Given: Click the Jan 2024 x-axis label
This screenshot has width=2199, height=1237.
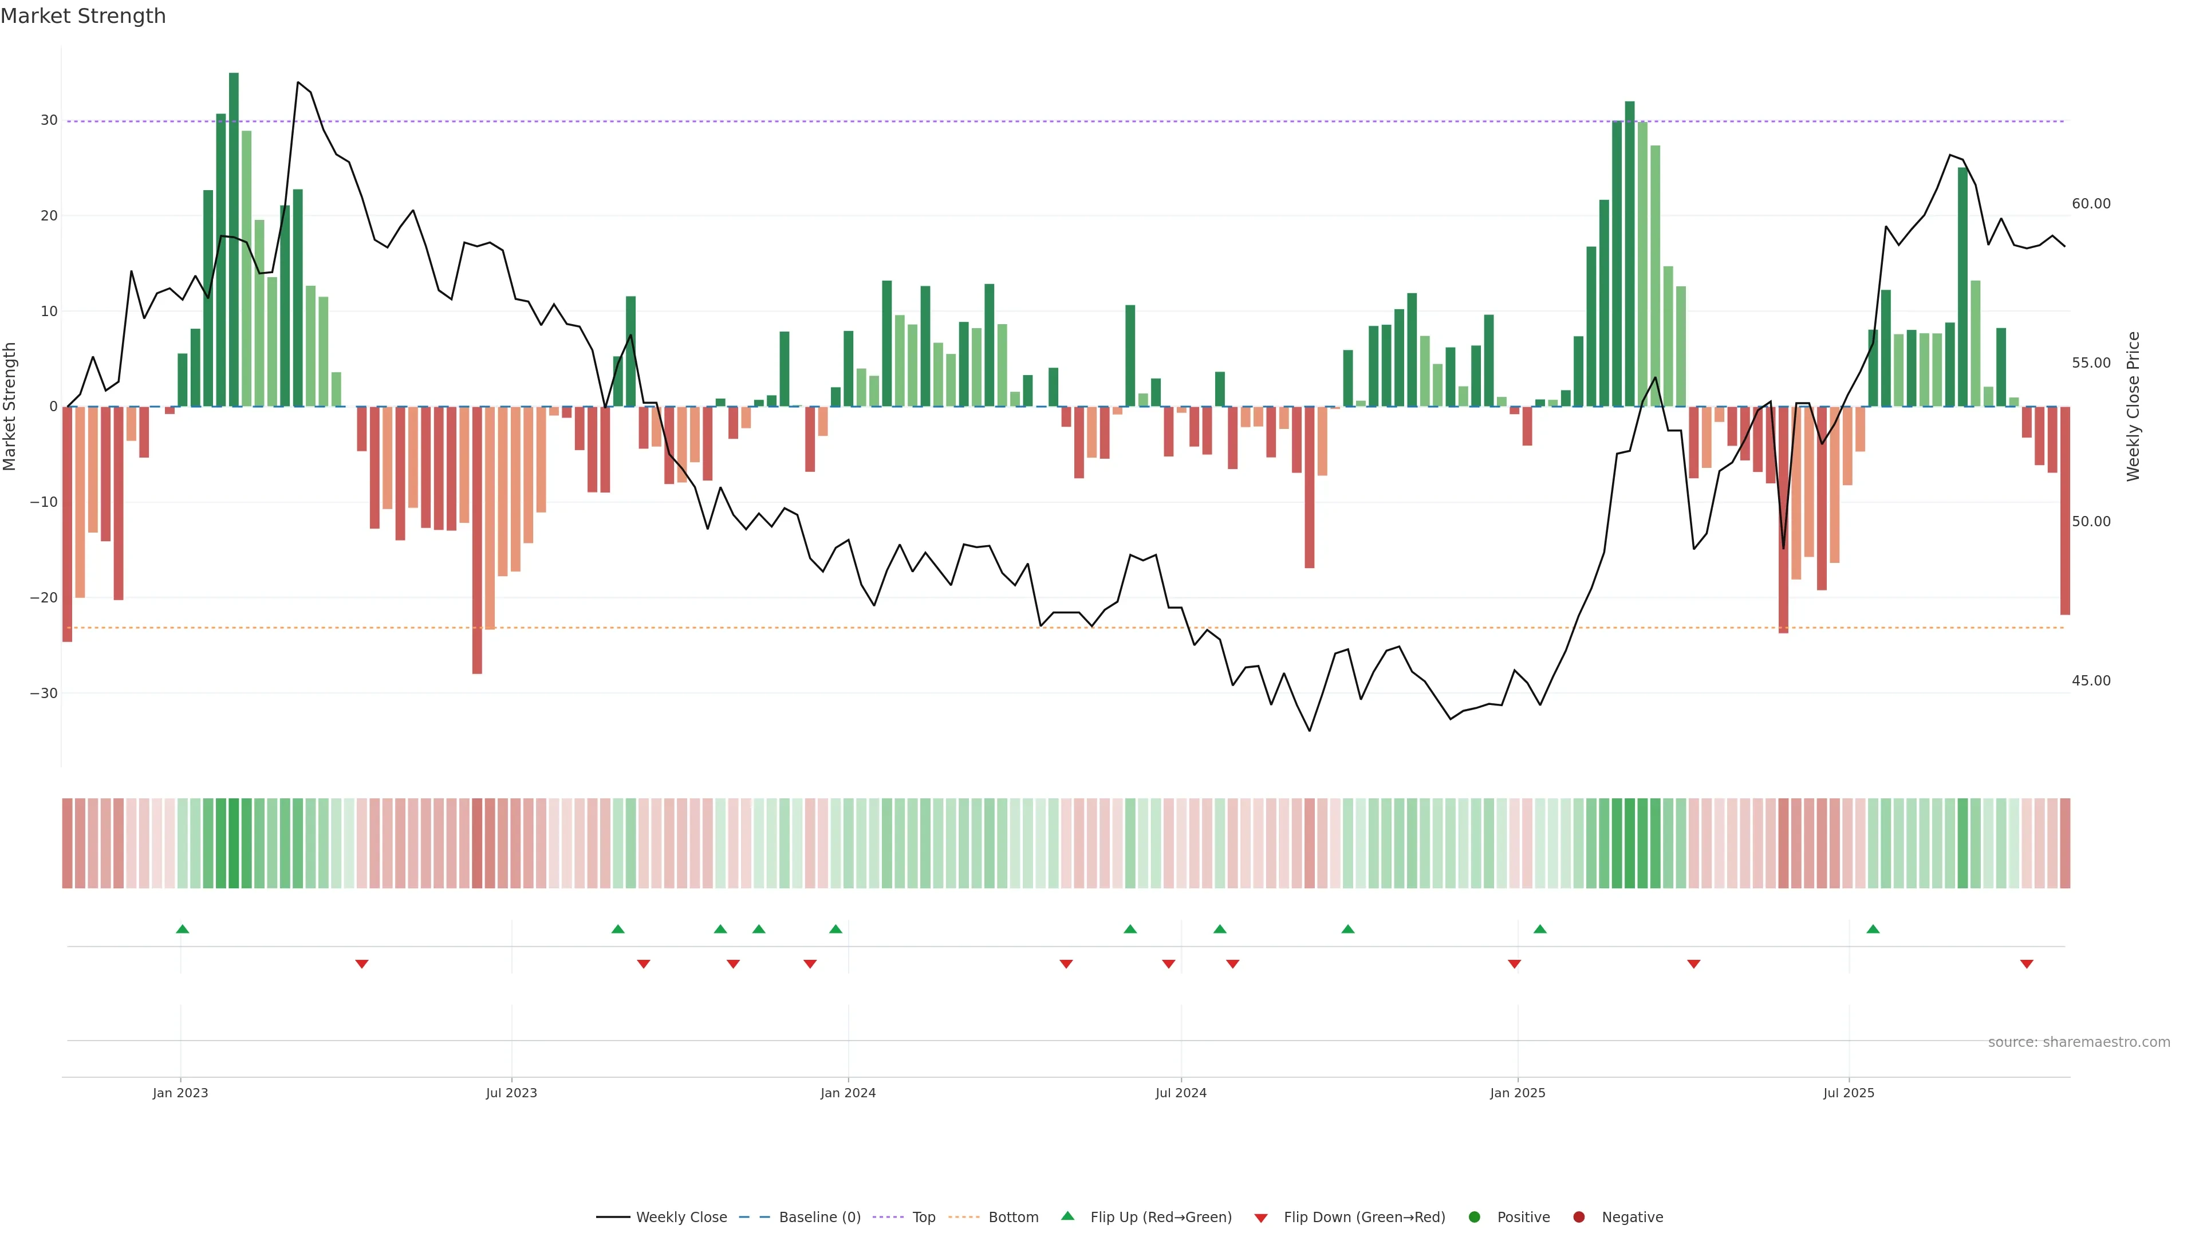Looking at the screenshot, I should (848, 1093).
